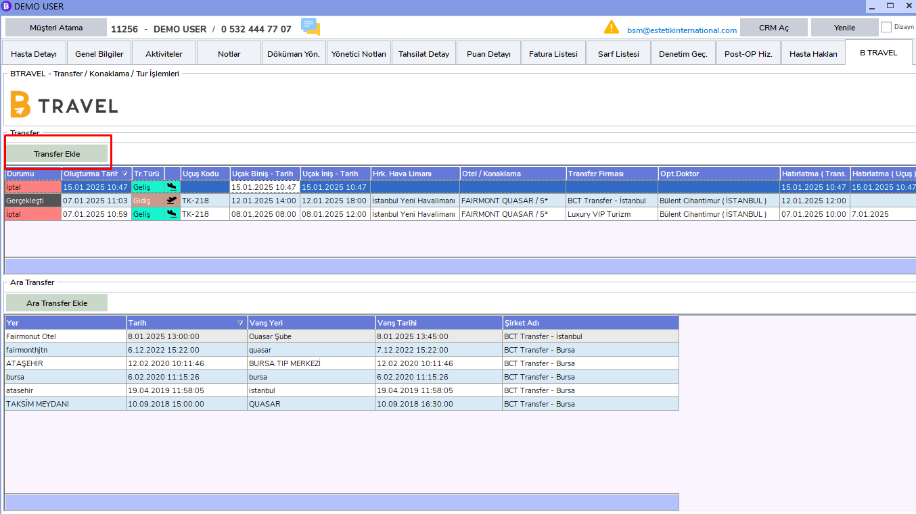The height and width of the screenshot is (514, 916).
Task: Open the Fatura Listesi tab
Action: (x=553, y=53)
